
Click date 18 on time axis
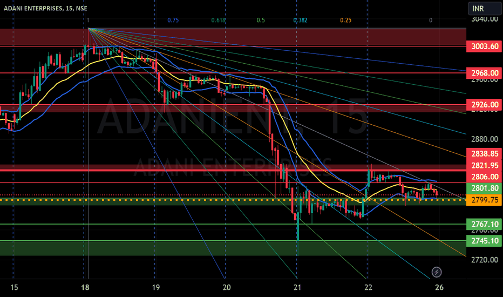85,287
